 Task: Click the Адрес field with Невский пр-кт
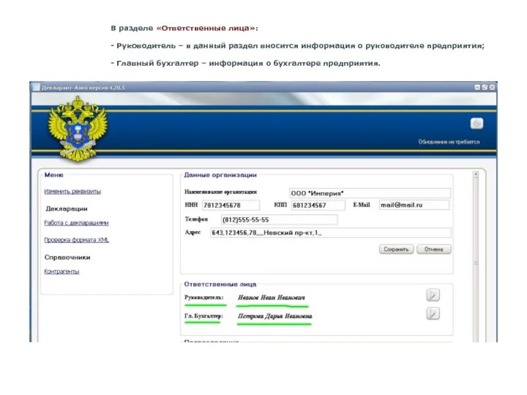click(x=331, y=233)
